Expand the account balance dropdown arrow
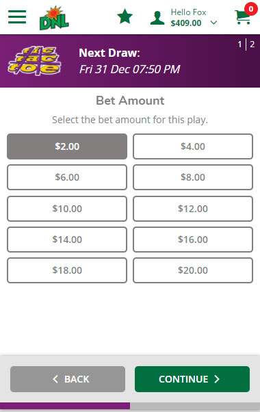 click(213, 23)
